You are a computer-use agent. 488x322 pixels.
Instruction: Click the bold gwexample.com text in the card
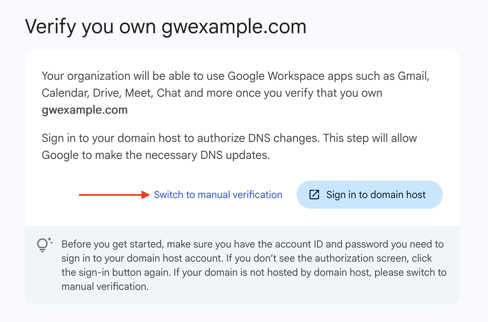[85, 110]
